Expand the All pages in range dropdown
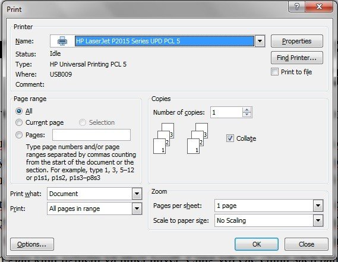 137,209
